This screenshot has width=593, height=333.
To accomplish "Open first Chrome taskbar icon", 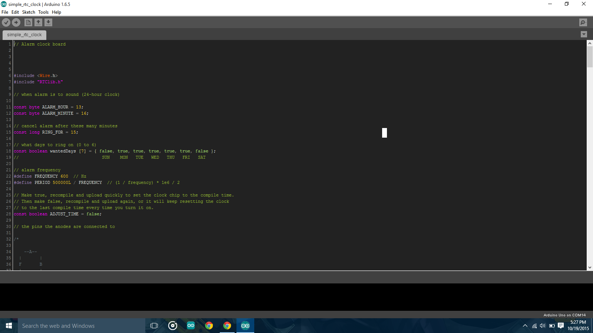I will [x=209, y=326].
